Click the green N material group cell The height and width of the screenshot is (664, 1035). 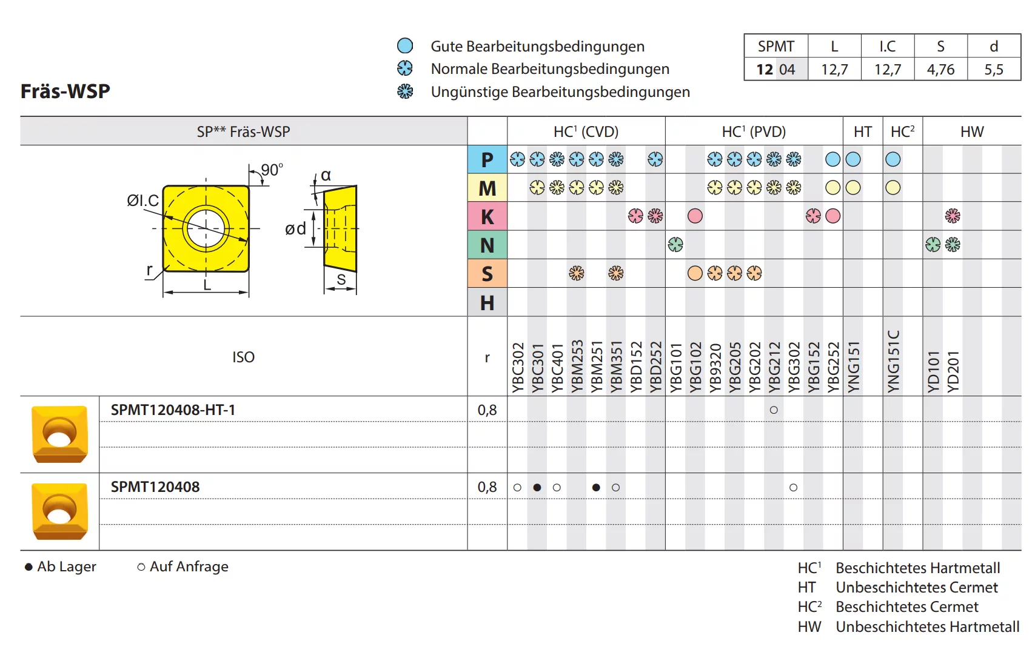pos(487,245)
